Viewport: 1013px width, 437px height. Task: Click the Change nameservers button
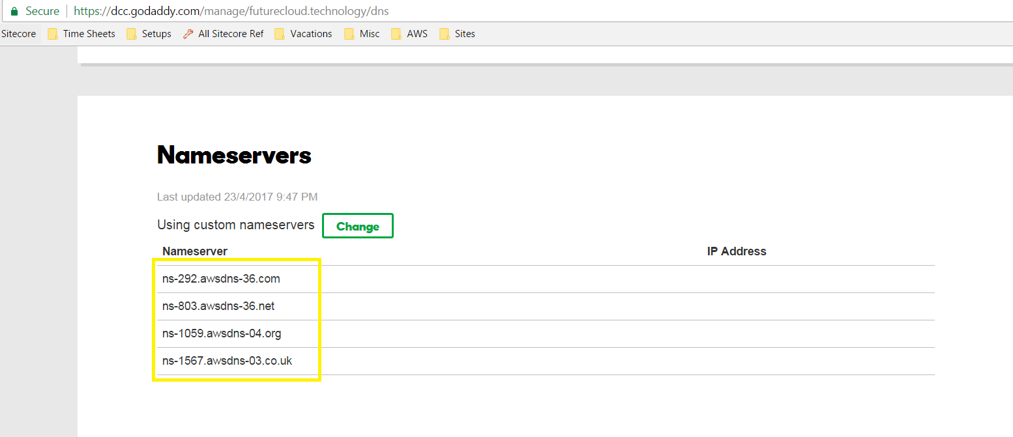pos(358,226)
